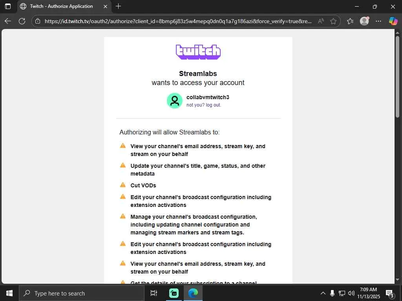Open volume control tray icon
The image size is (402, 301).
[x=351, y=293]
